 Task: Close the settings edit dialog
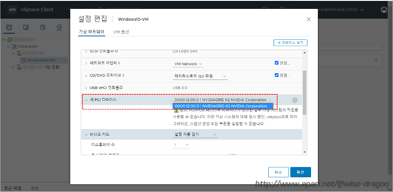pos(309,19)
